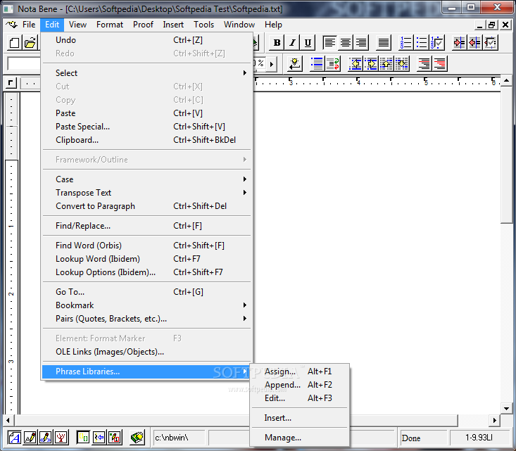Open the File menu
Screen dimensions: 516x451
coord(29,25)
